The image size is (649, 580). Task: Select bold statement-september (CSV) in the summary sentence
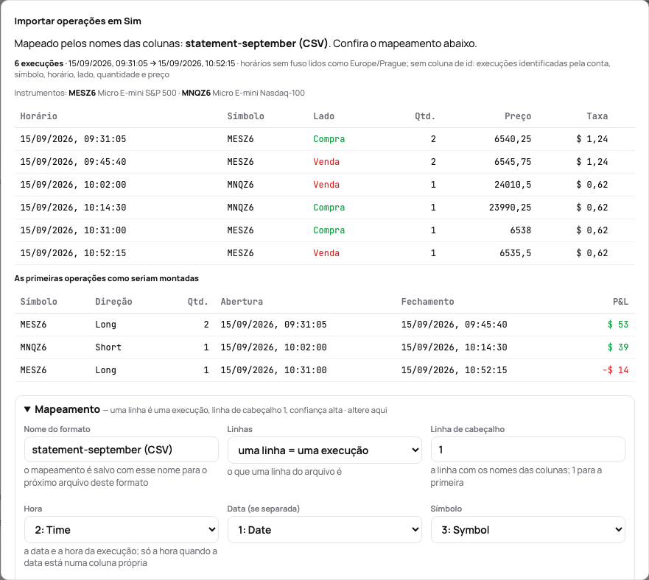tap(256, 43)
